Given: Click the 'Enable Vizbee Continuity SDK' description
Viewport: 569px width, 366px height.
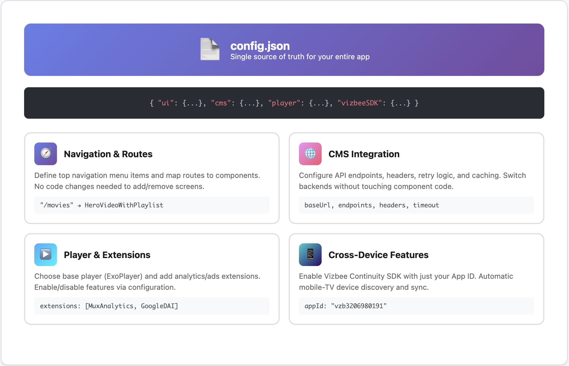Looking at the screenshot, I should pos(406,282).
